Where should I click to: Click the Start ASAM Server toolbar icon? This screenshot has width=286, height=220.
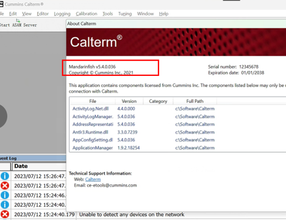coord(18,20)
